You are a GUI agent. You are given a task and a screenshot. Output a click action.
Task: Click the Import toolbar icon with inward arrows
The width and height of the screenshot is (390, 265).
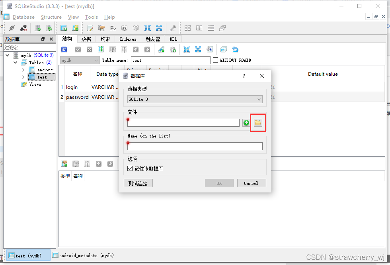(148, 28)
